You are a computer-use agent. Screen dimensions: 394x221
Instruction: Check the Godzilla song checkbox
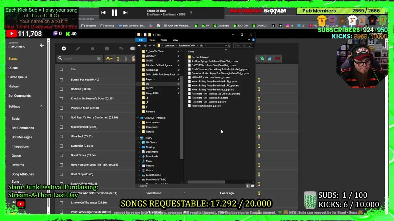coord(61,89)
